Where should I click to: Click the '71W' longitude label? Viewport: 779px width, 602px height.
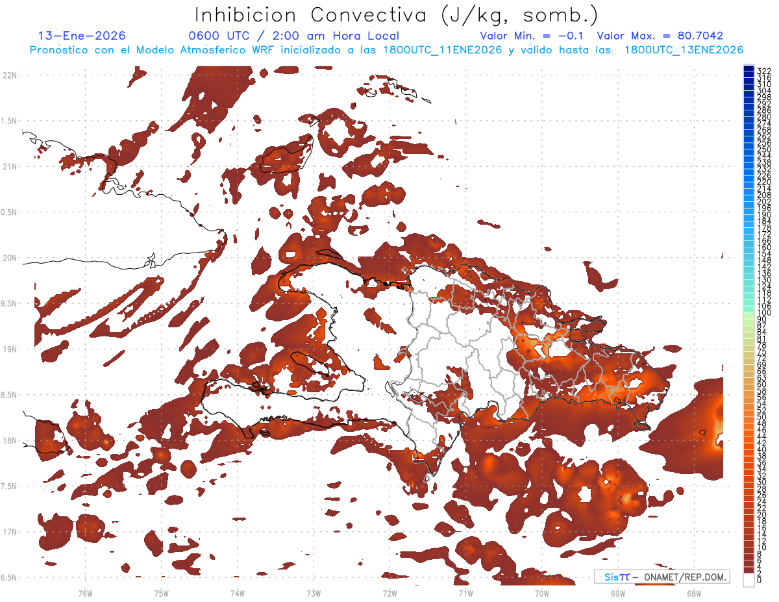[x=465, y=593]
